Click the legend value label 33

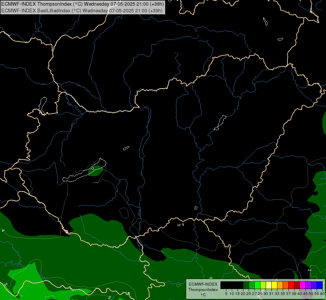point(277,294)
